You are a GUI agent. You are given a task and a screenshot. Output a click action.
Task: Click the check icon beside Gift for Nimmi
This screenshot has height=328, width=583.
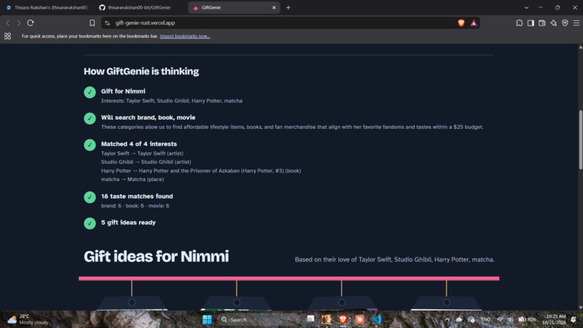coord(90,92)
